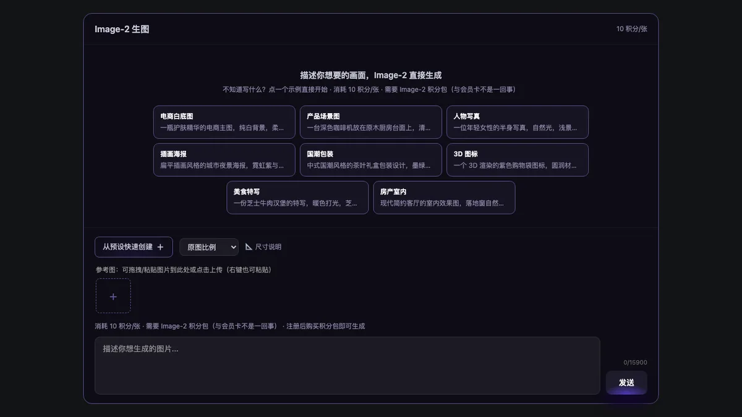Click the 0/15900 character counter
742x417 pixels.
point(635,363)
